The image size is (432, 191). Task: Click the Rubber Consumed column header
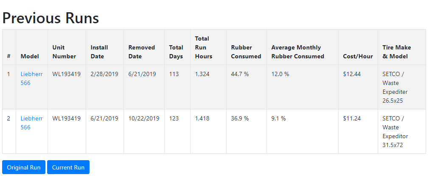pyautogui.click(x=246, y=52)
